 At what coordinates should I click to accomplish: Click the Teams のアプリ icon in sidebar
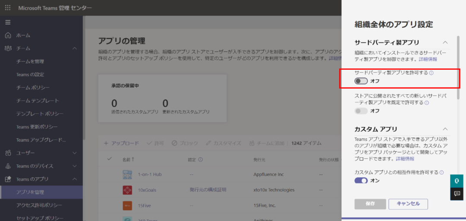8,179
